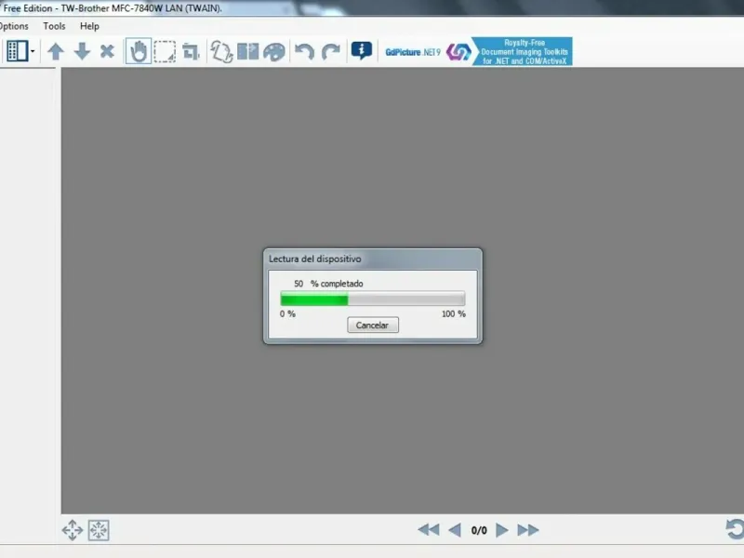The image size is (744, 558).
Task: Click the green scan progress bar
Action: [373, 299]
